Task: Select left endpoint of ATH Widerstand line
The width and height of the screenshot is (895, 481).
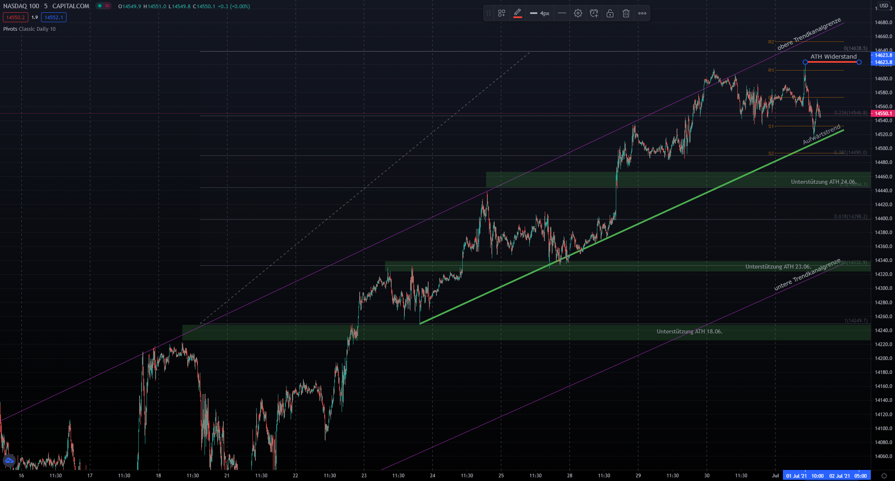Action: [x=805, y=62]
